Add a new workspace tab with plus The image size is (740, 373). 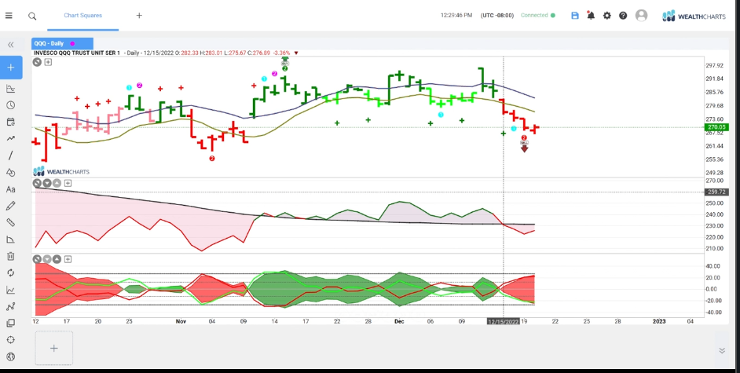(139, 16)
